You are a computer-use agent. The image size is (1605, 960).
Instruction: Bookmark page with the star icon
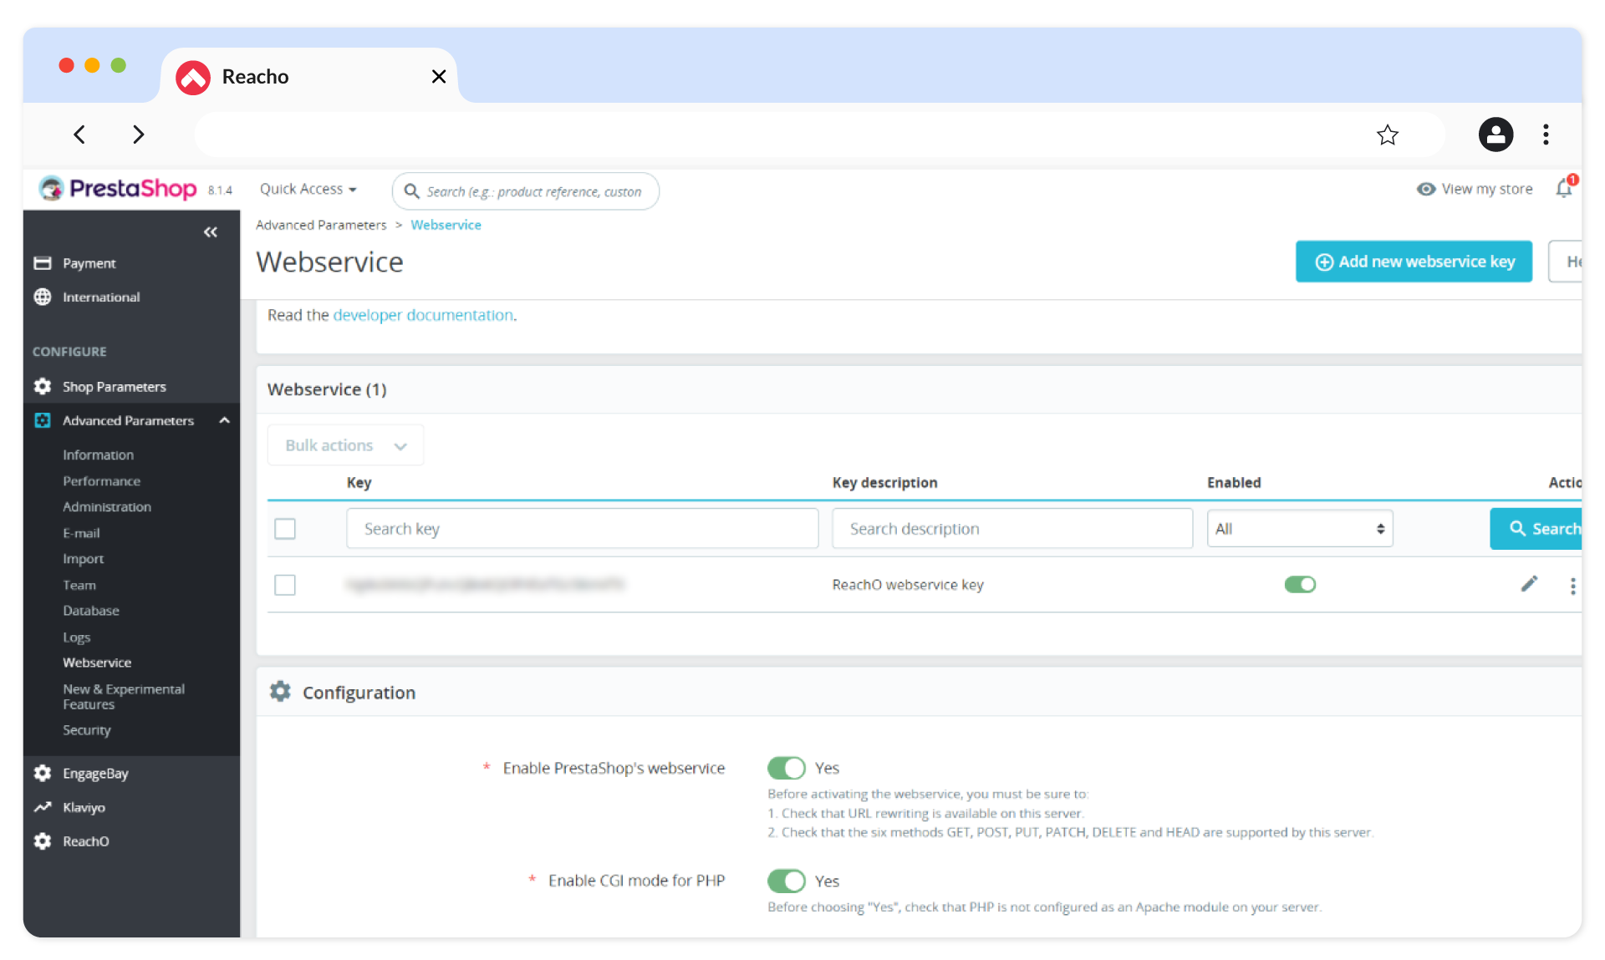click(1387, 135)
